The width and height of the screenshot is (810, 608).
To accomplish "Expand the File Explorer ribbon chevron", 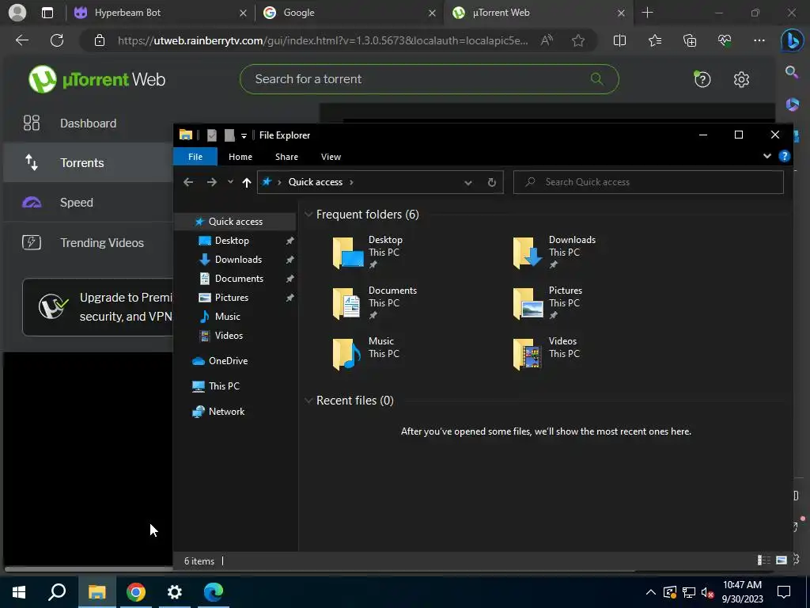I will [766, 156].
